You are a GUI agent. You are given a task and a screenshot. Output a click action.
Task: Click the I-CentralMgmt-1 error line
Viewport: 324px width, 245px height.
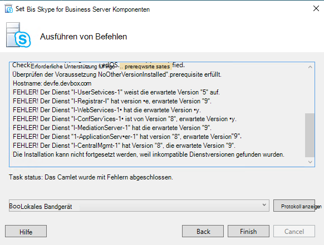point(124,146)
